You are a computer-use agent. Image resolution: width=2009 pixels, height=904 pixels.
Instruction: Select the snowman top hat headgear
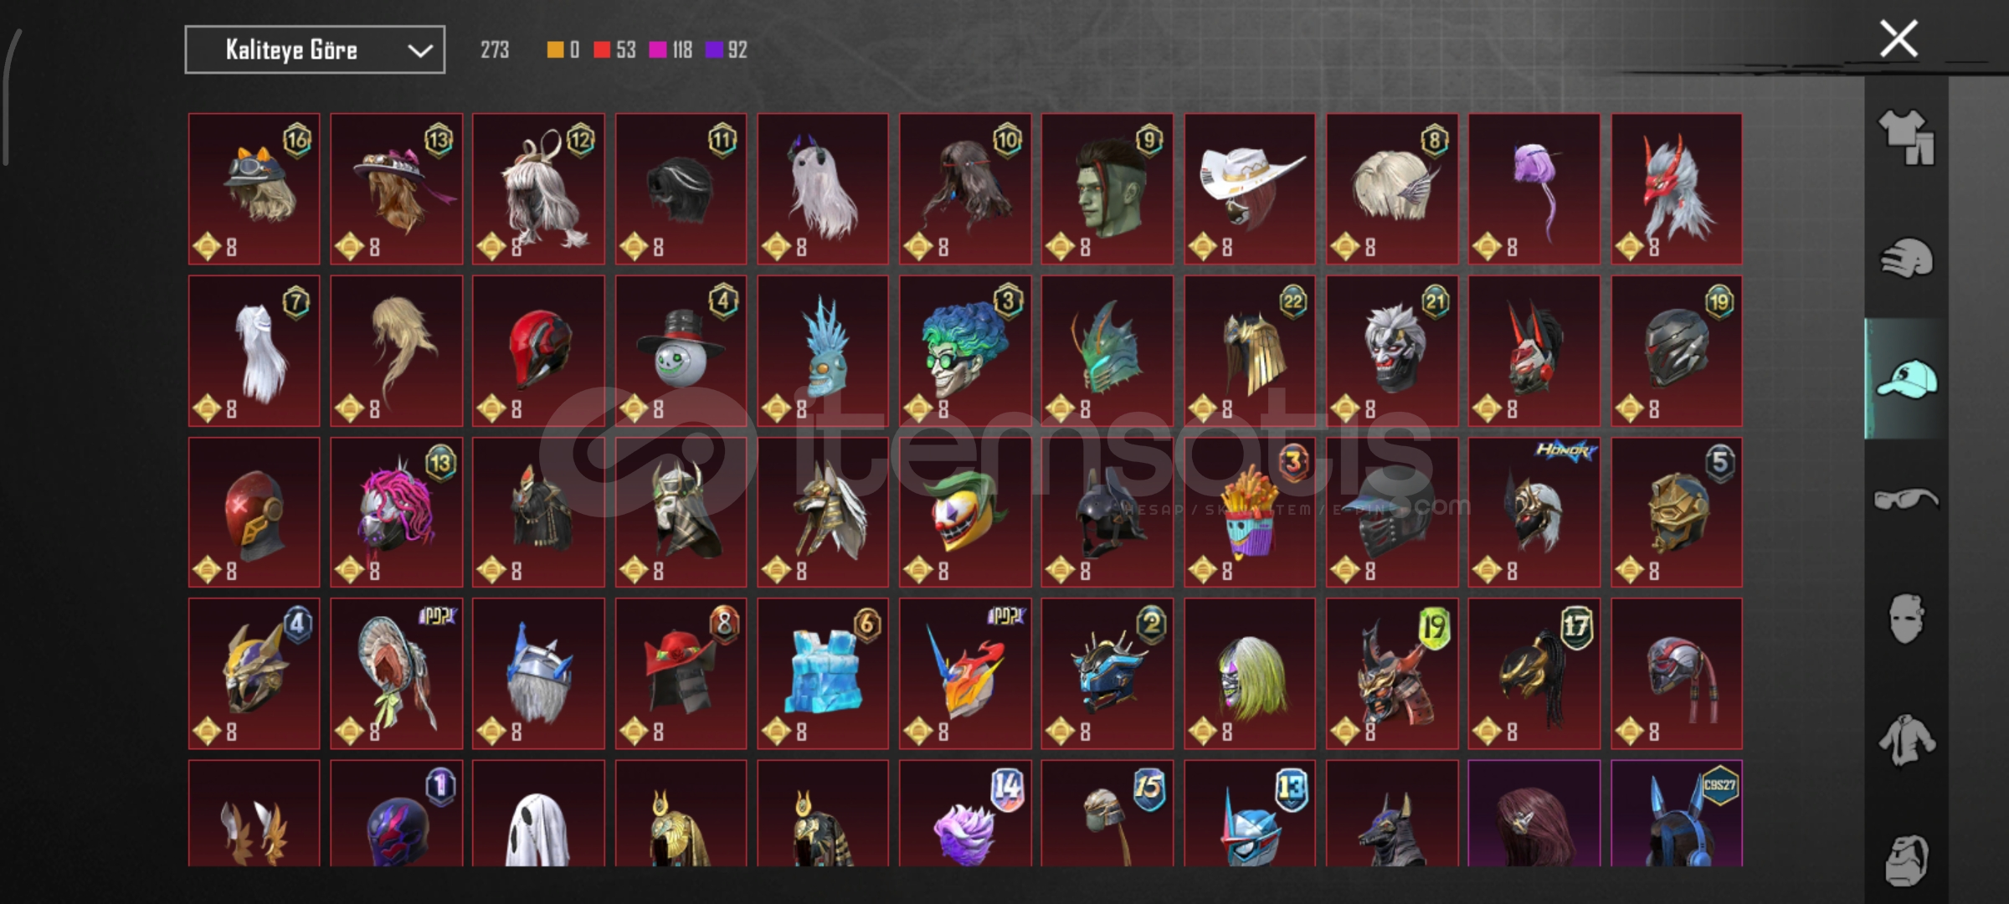tap(681, 351)
